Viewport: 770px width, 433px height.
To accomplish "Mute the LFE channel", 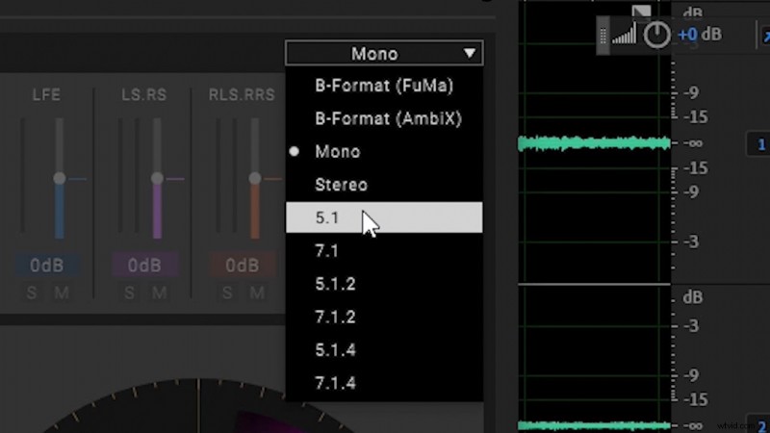I will click(x=62, y=293).
